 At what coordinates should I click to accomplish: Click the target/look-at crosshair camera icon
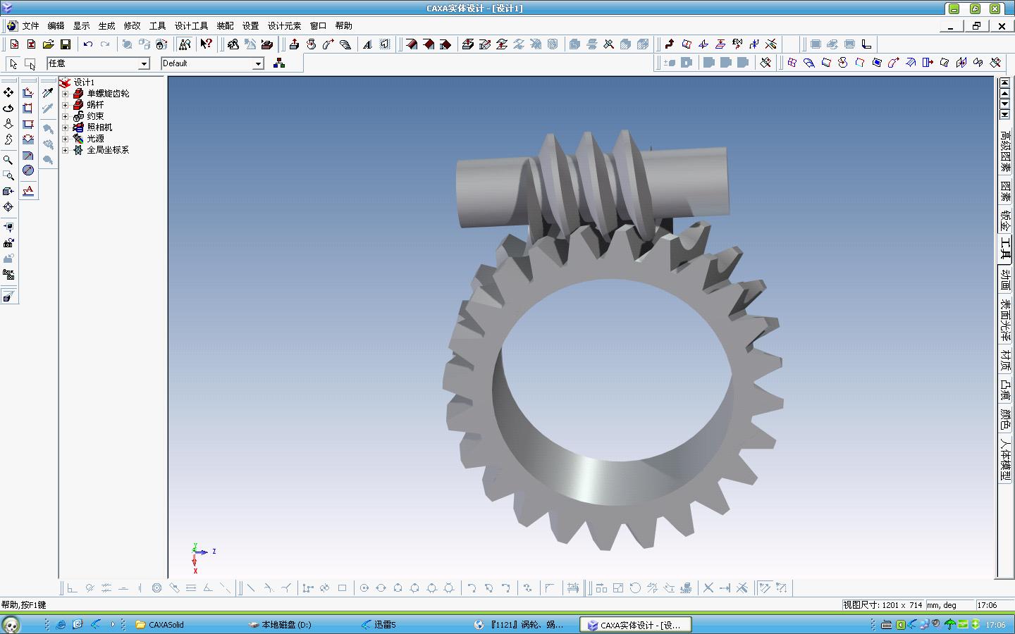[x=8, y=206]
